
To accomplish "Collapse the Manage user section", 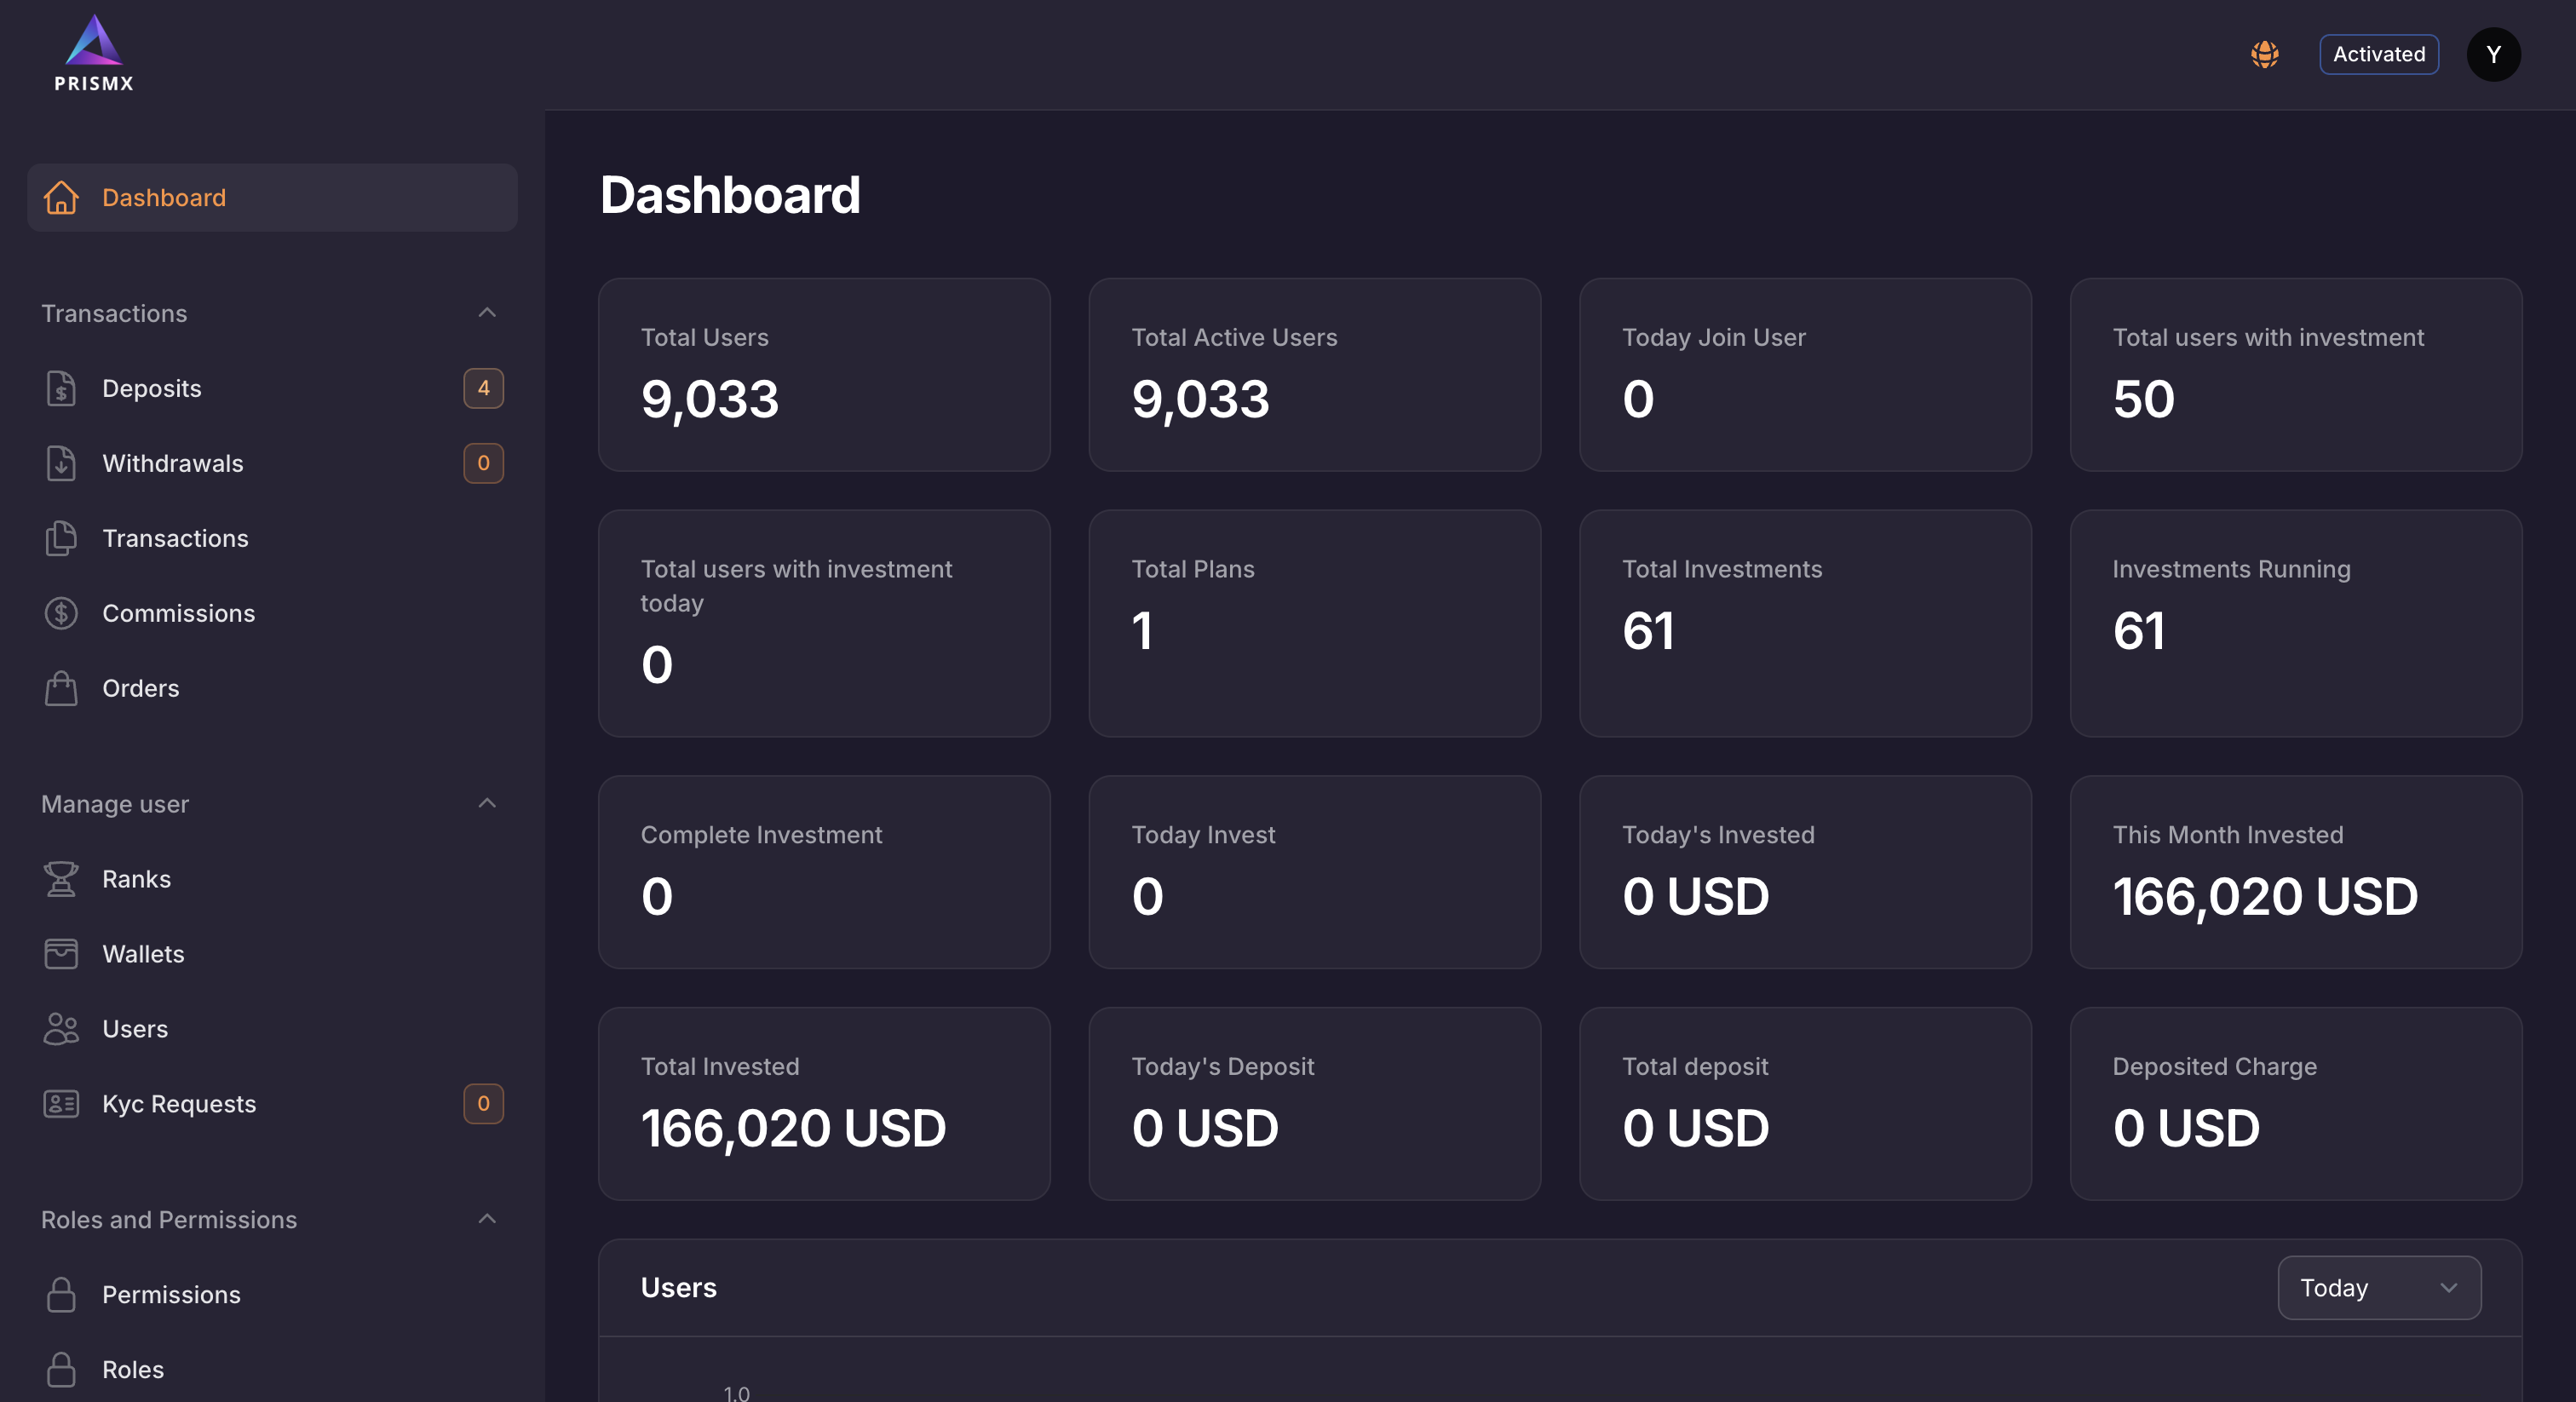I will 487,804.
